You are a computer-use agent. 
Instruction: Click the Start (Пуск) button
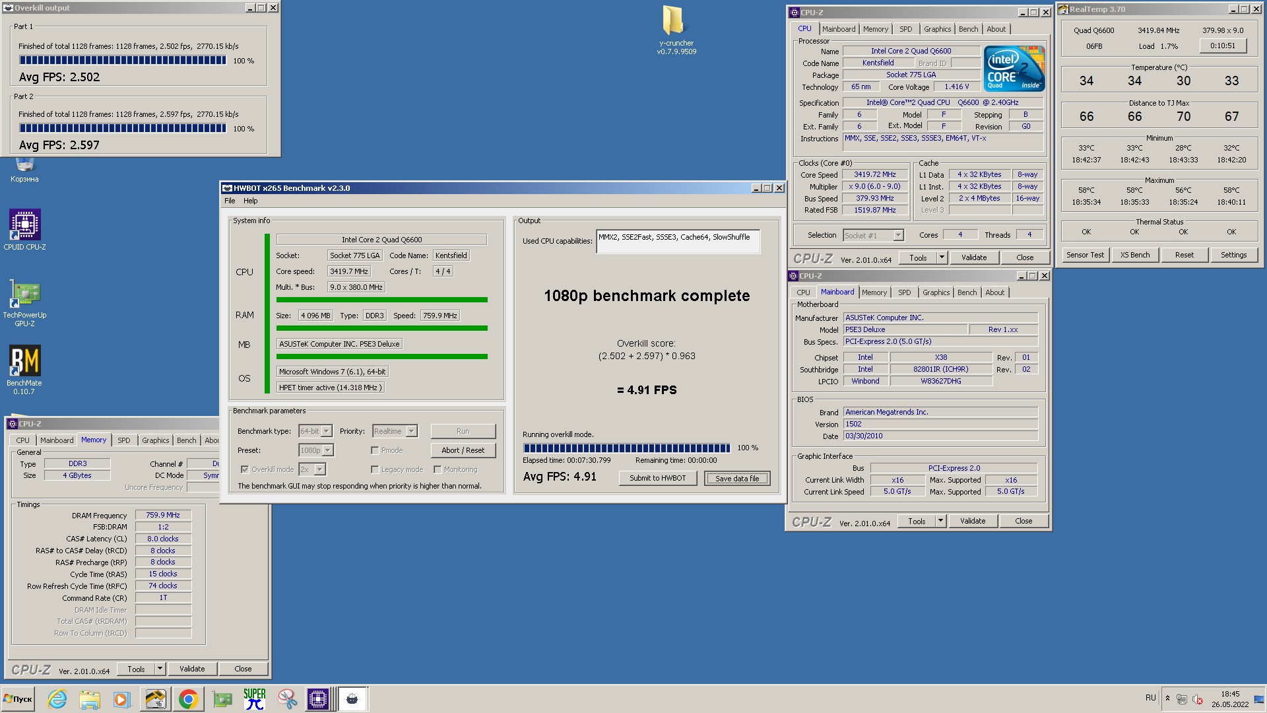[18, 698]
